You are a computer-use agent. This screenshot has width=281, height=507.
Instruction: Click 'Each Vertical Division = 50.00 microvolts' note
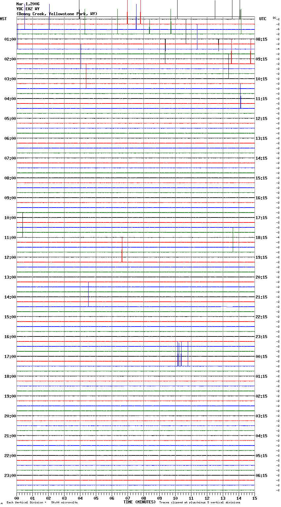(x=42, y=503)
